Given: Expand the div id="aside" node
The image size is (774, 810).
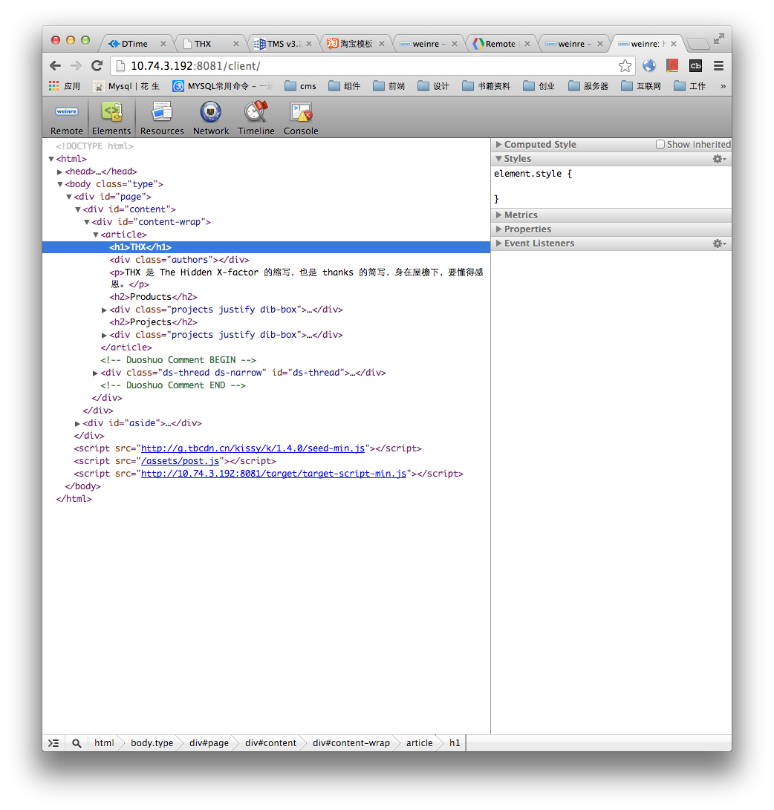Looking at the screenshot, I should click(77, 423).
